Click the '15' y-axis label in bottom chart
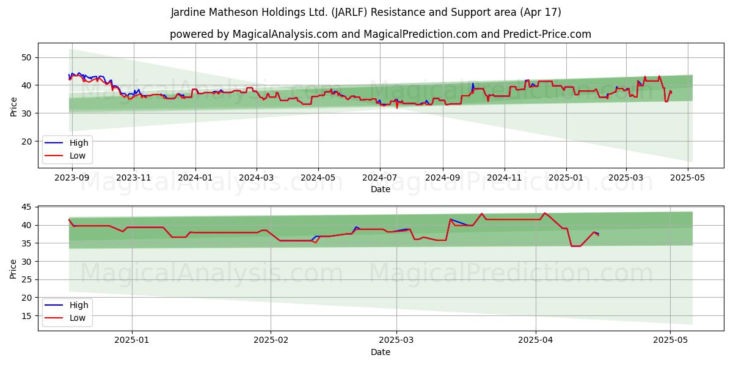The width and height of the screenshot is (733, 366). click(27, 316)
